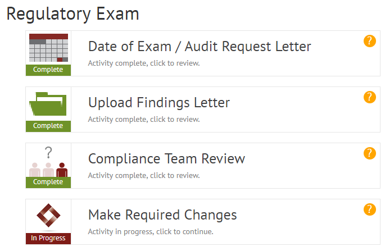
Task: Click Complete badge under the calendar icon
Action: point(48,70)
